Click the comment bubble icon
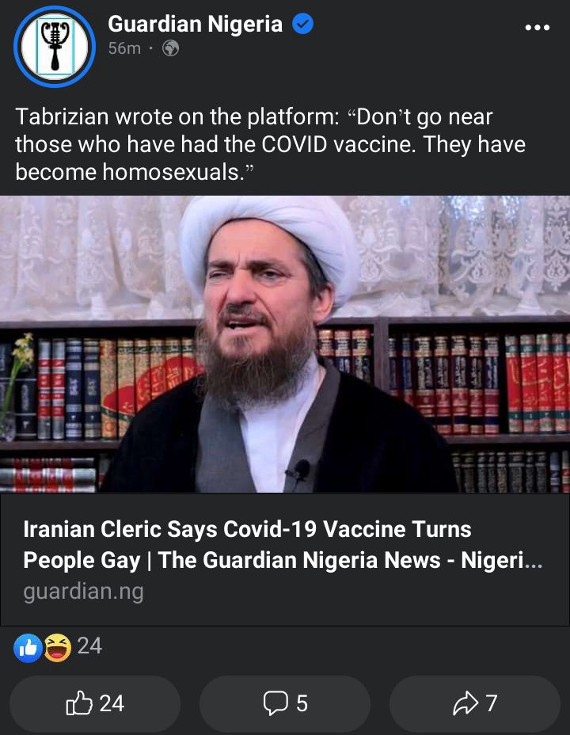Viewport: 570px width, 735px height. click(x=275, y=703)
